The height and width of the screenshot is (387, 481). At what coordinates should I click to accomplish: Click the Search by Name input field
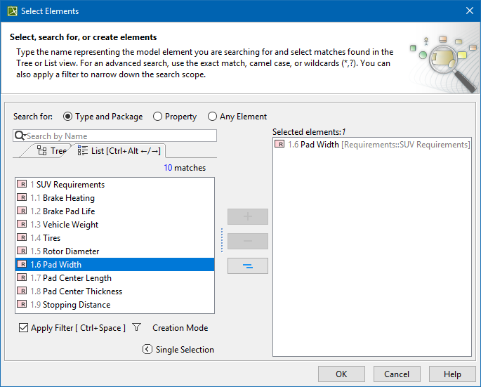[119, 136]
